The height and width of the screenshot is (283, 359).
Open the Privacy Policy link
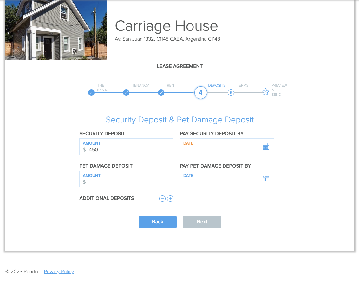tap(59, 272)
